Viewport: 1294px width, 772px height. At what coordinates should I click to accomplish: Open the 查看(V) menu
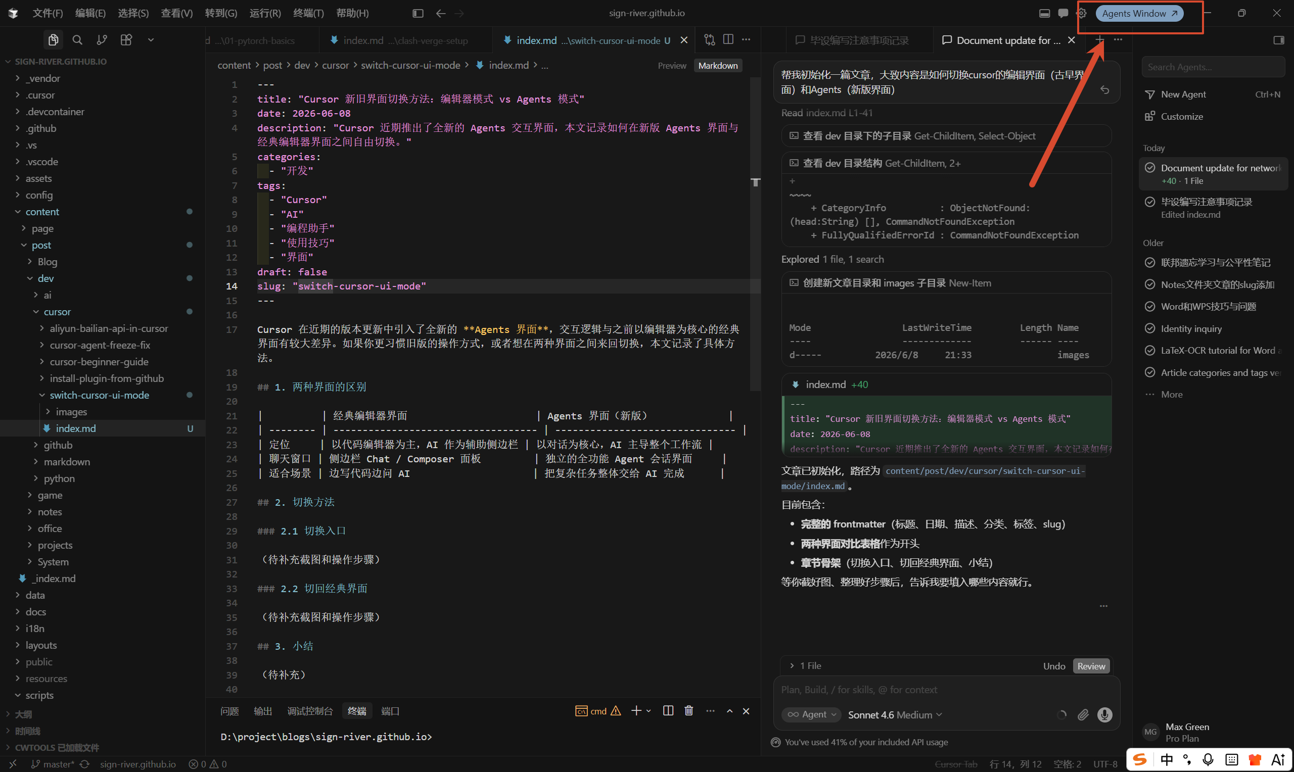click(x=177, y=13)
